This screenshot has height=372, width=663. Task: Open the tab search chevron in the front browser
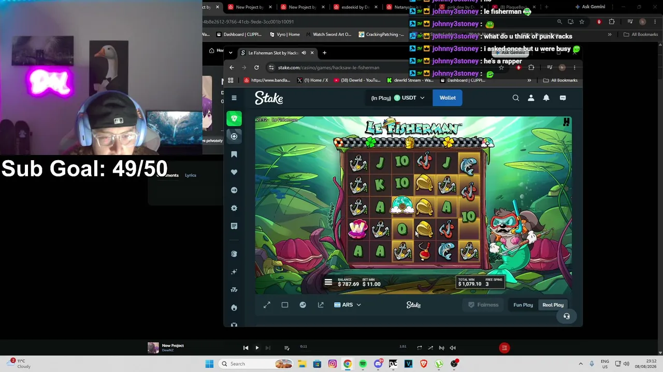click(230, 53)
